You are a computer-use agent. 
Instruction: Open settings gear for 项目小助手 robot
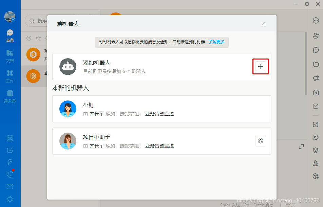[x=261, y=141]
